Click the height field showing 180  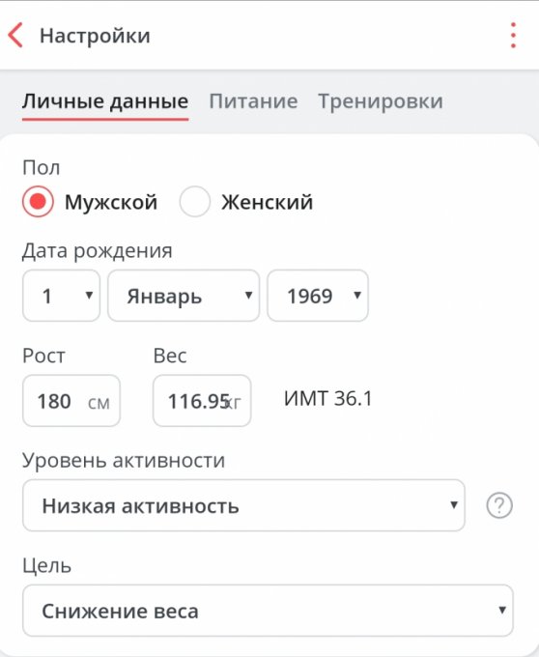pos(71,401)
